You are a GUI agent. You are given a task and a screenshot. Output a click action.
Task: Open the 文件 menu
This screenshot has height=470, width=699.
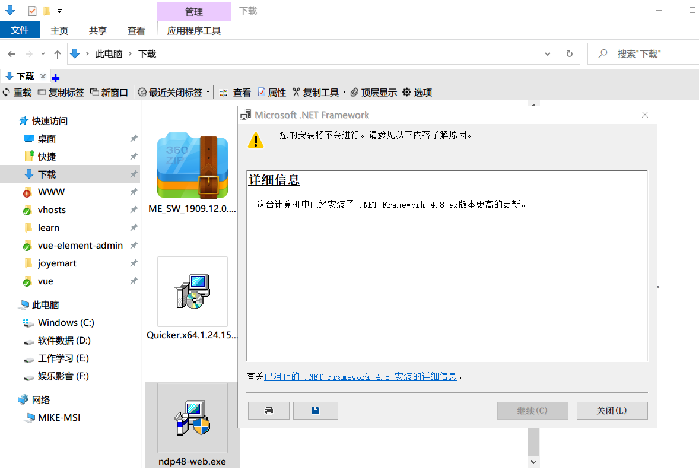[x=20, y=30]
